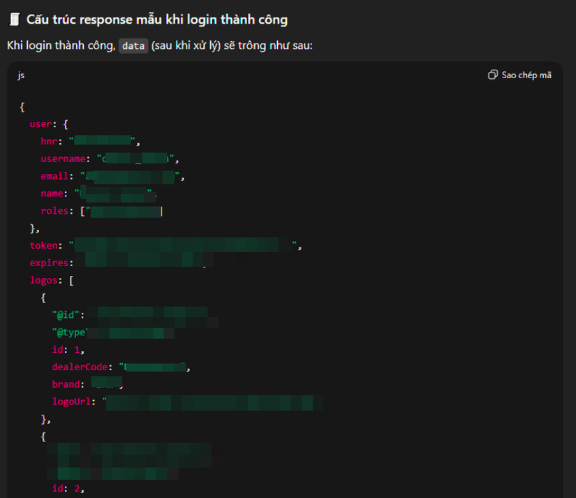
Task: Click the "dealerCode:" property name
Action: (x=82, y=367)
